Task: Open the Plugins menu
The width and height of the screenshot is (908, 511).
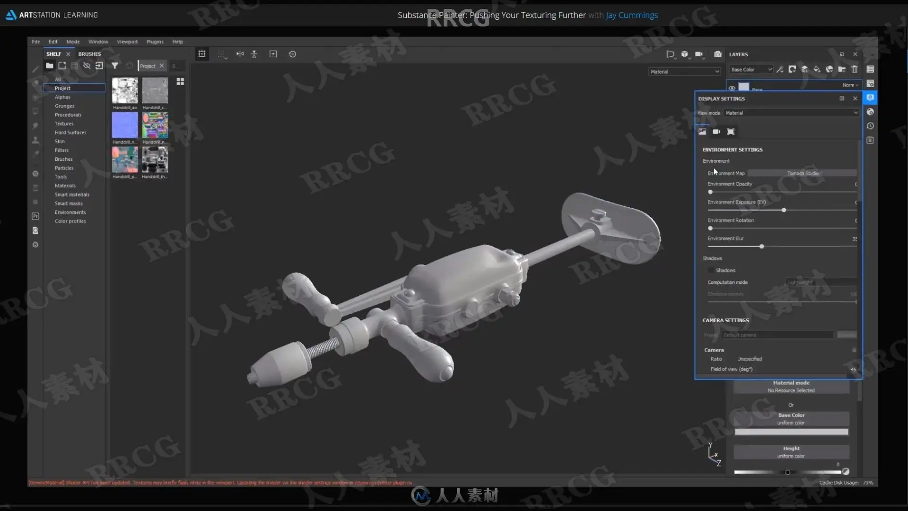Action: coord(155,42)
